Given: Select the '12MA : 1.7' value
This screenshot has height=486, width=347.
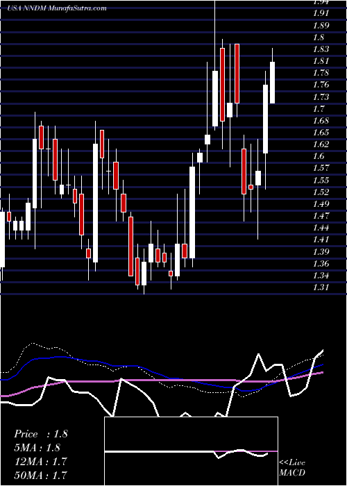Looking at the screenshot, I should 40,461.
